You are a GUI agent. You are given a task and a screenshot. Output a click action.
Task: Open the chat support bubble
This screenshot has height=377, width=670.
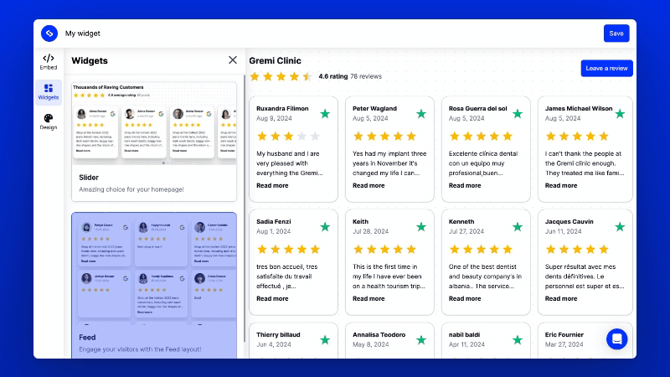point(616,339)
